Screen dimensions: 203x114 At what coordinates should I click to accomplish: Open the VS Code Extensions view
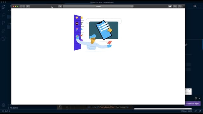point(3,39)
